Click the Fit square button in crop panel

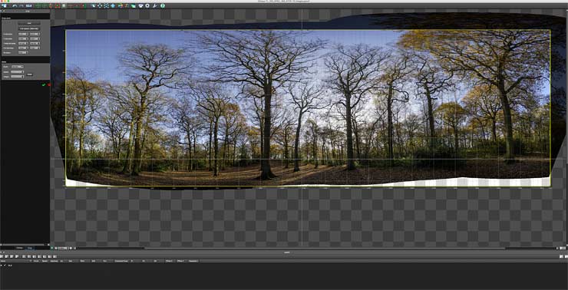29,28
